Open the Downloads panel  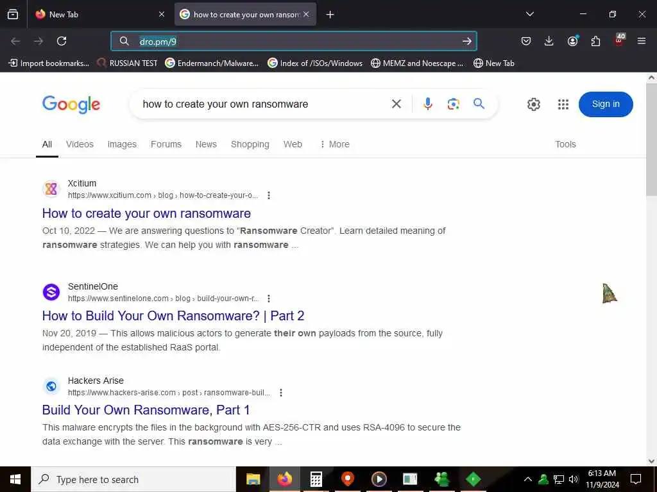point(549,41)
